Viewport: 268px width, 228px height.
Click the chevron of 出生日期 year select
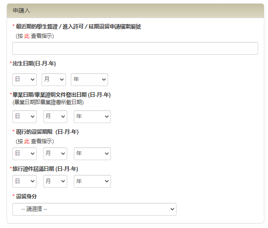pos(104,79)
